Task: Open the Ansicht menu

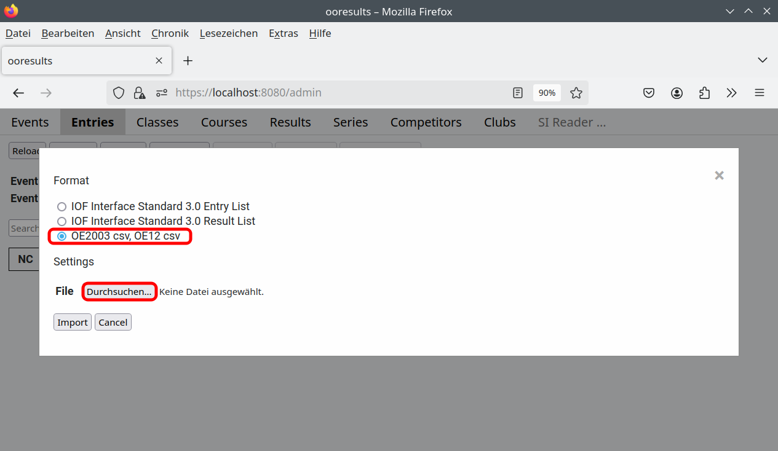Action: coord(123,33)
